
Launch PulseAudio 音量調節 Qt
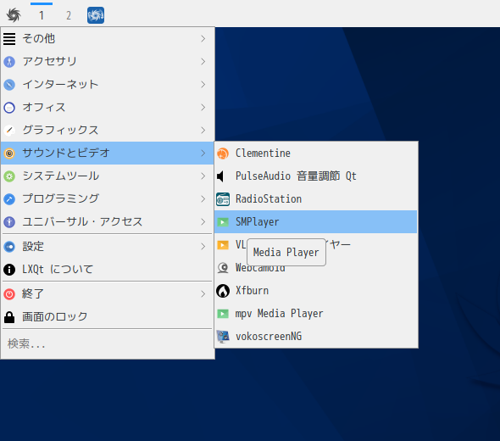click(316, 176)
